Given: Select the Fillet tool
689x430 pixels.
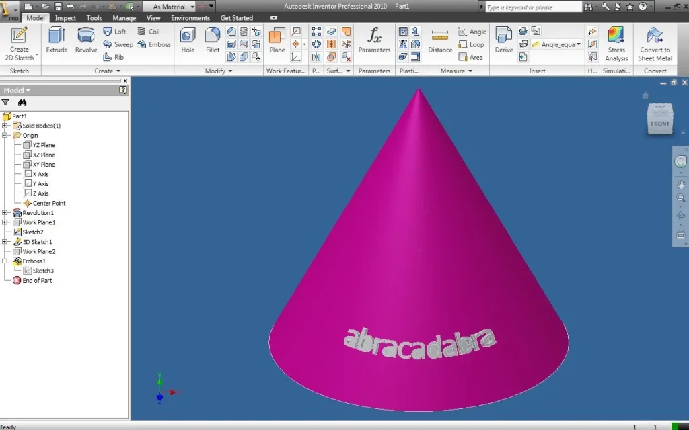Looking at the screenshot, I should pos(213,40).
